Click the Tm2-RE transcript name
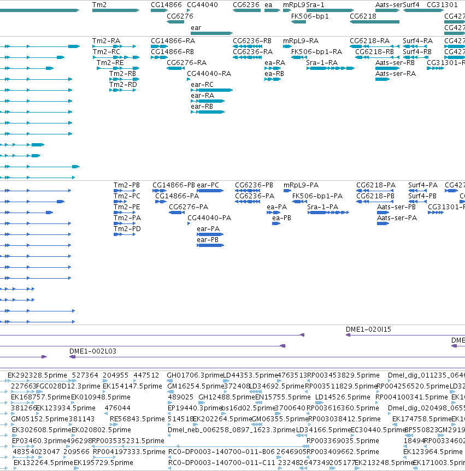The width and height of the screenshot is (465, 471). coord(110,63)
